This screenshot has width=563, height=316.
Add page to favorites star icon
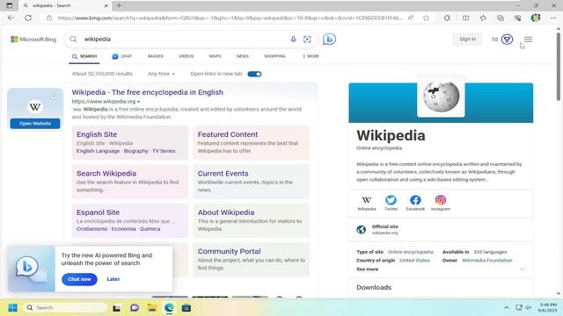[x=426, y=18]
